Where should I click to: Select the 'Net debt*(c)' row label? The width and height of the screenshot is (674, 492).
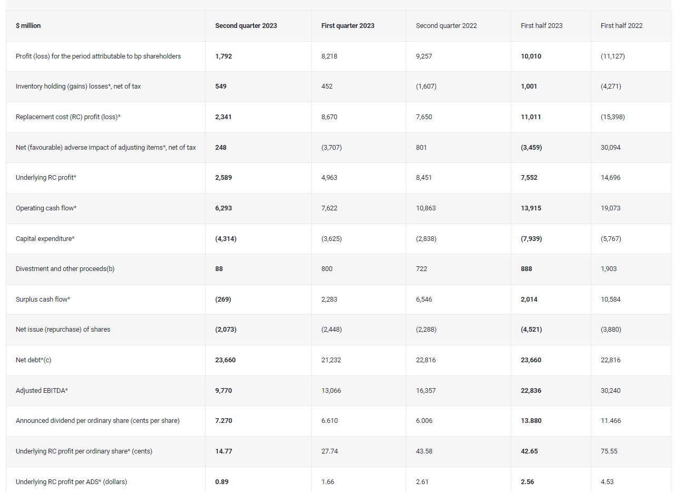pos(33,360)
